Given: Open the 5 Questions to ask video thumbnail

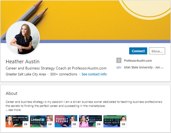Looking at the screenshot, I should (x=90, y=121).
